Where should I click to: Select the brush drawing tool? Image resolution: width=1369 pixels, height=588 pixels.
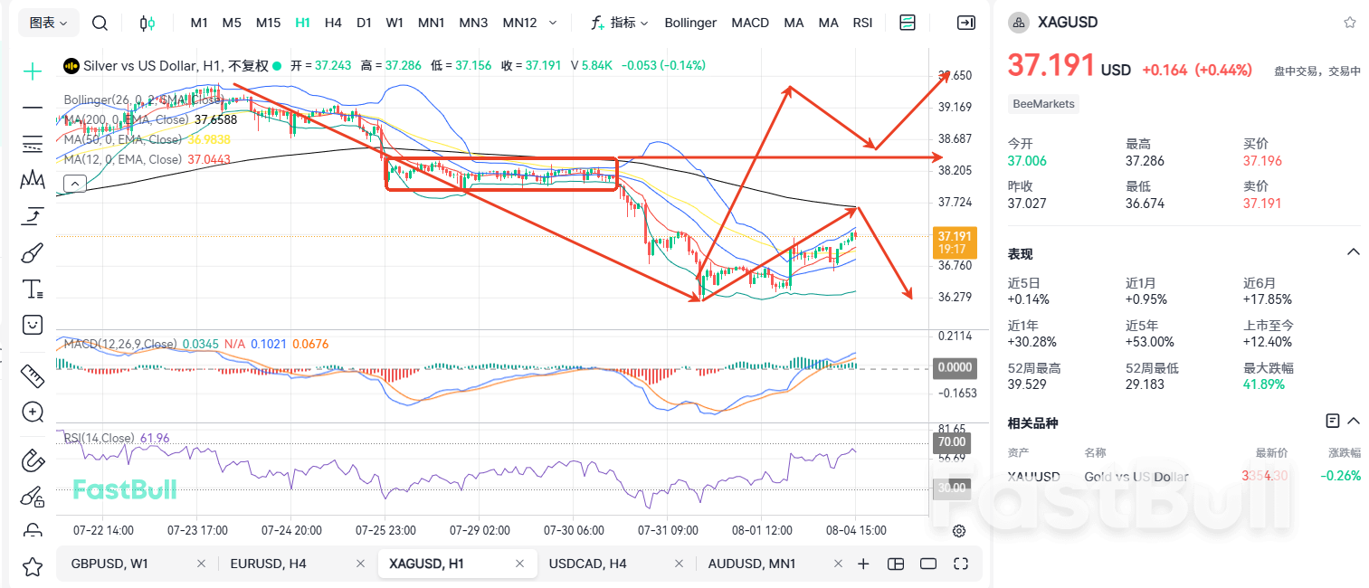(33, 252)
